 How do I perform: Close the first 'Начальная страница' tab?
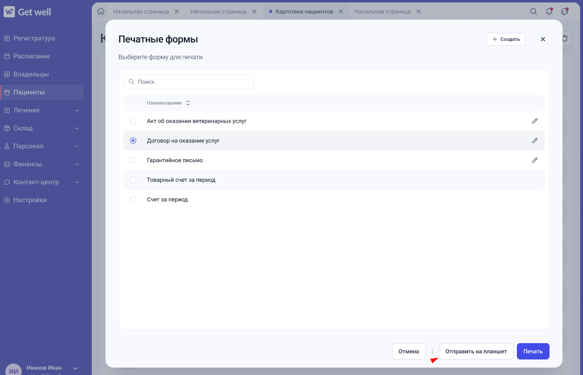177,11
